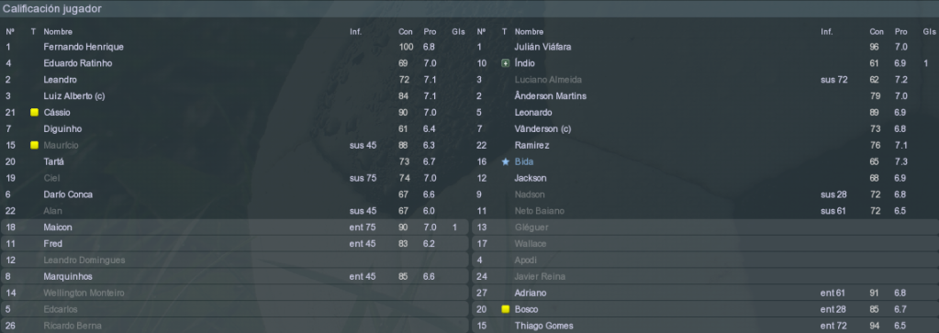Click the green injury icon beside Índio

pos(506,63)
